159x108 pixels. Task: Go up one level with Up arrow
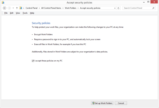tap(17, 8)
